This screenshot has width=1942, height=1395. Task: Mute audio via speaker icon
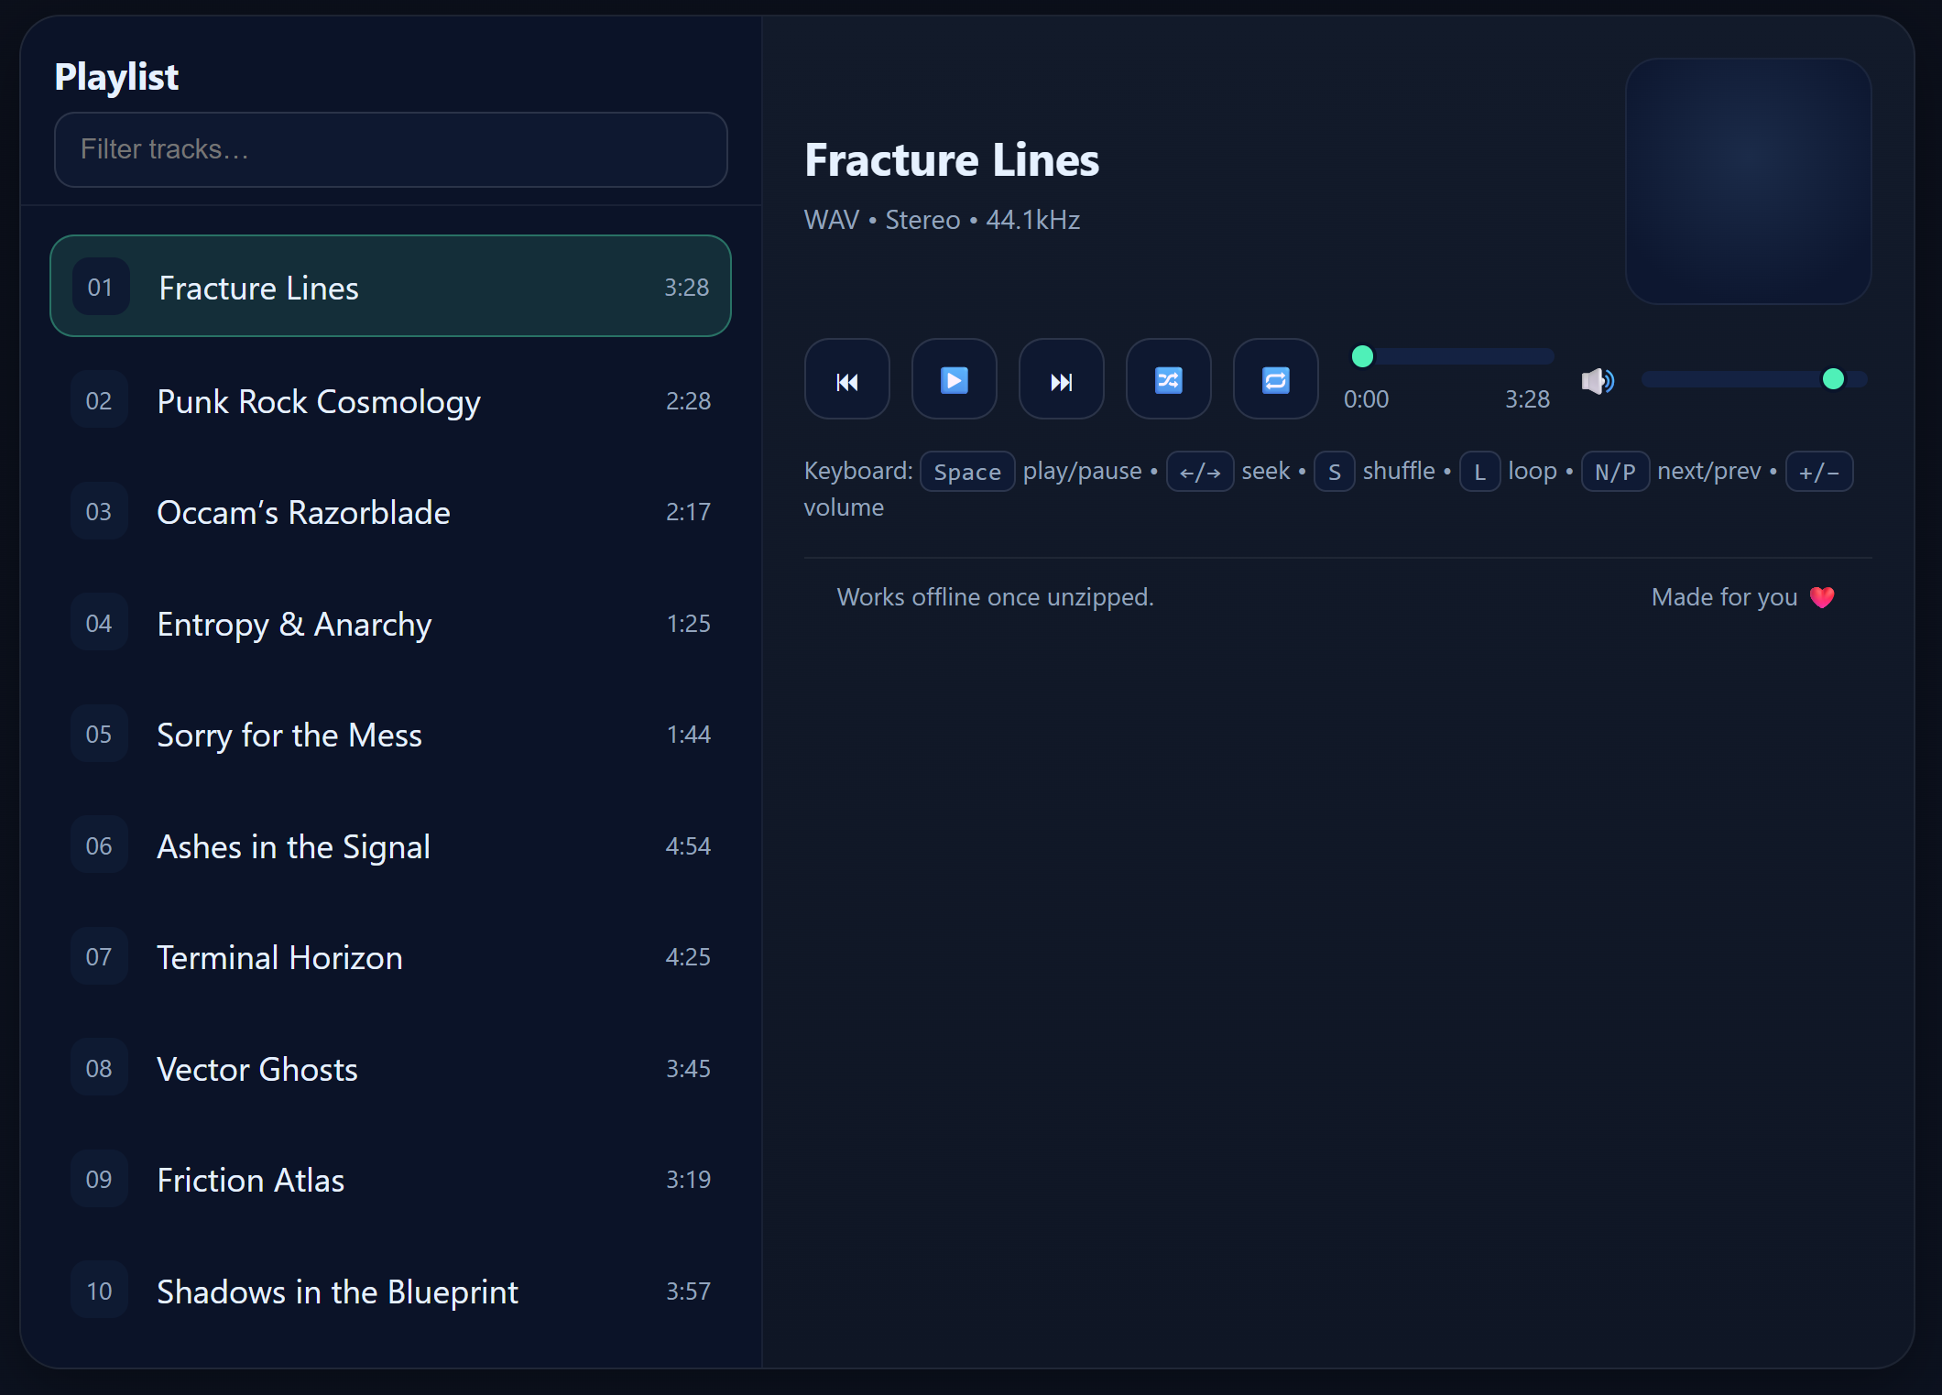[x=1598, y=380]
